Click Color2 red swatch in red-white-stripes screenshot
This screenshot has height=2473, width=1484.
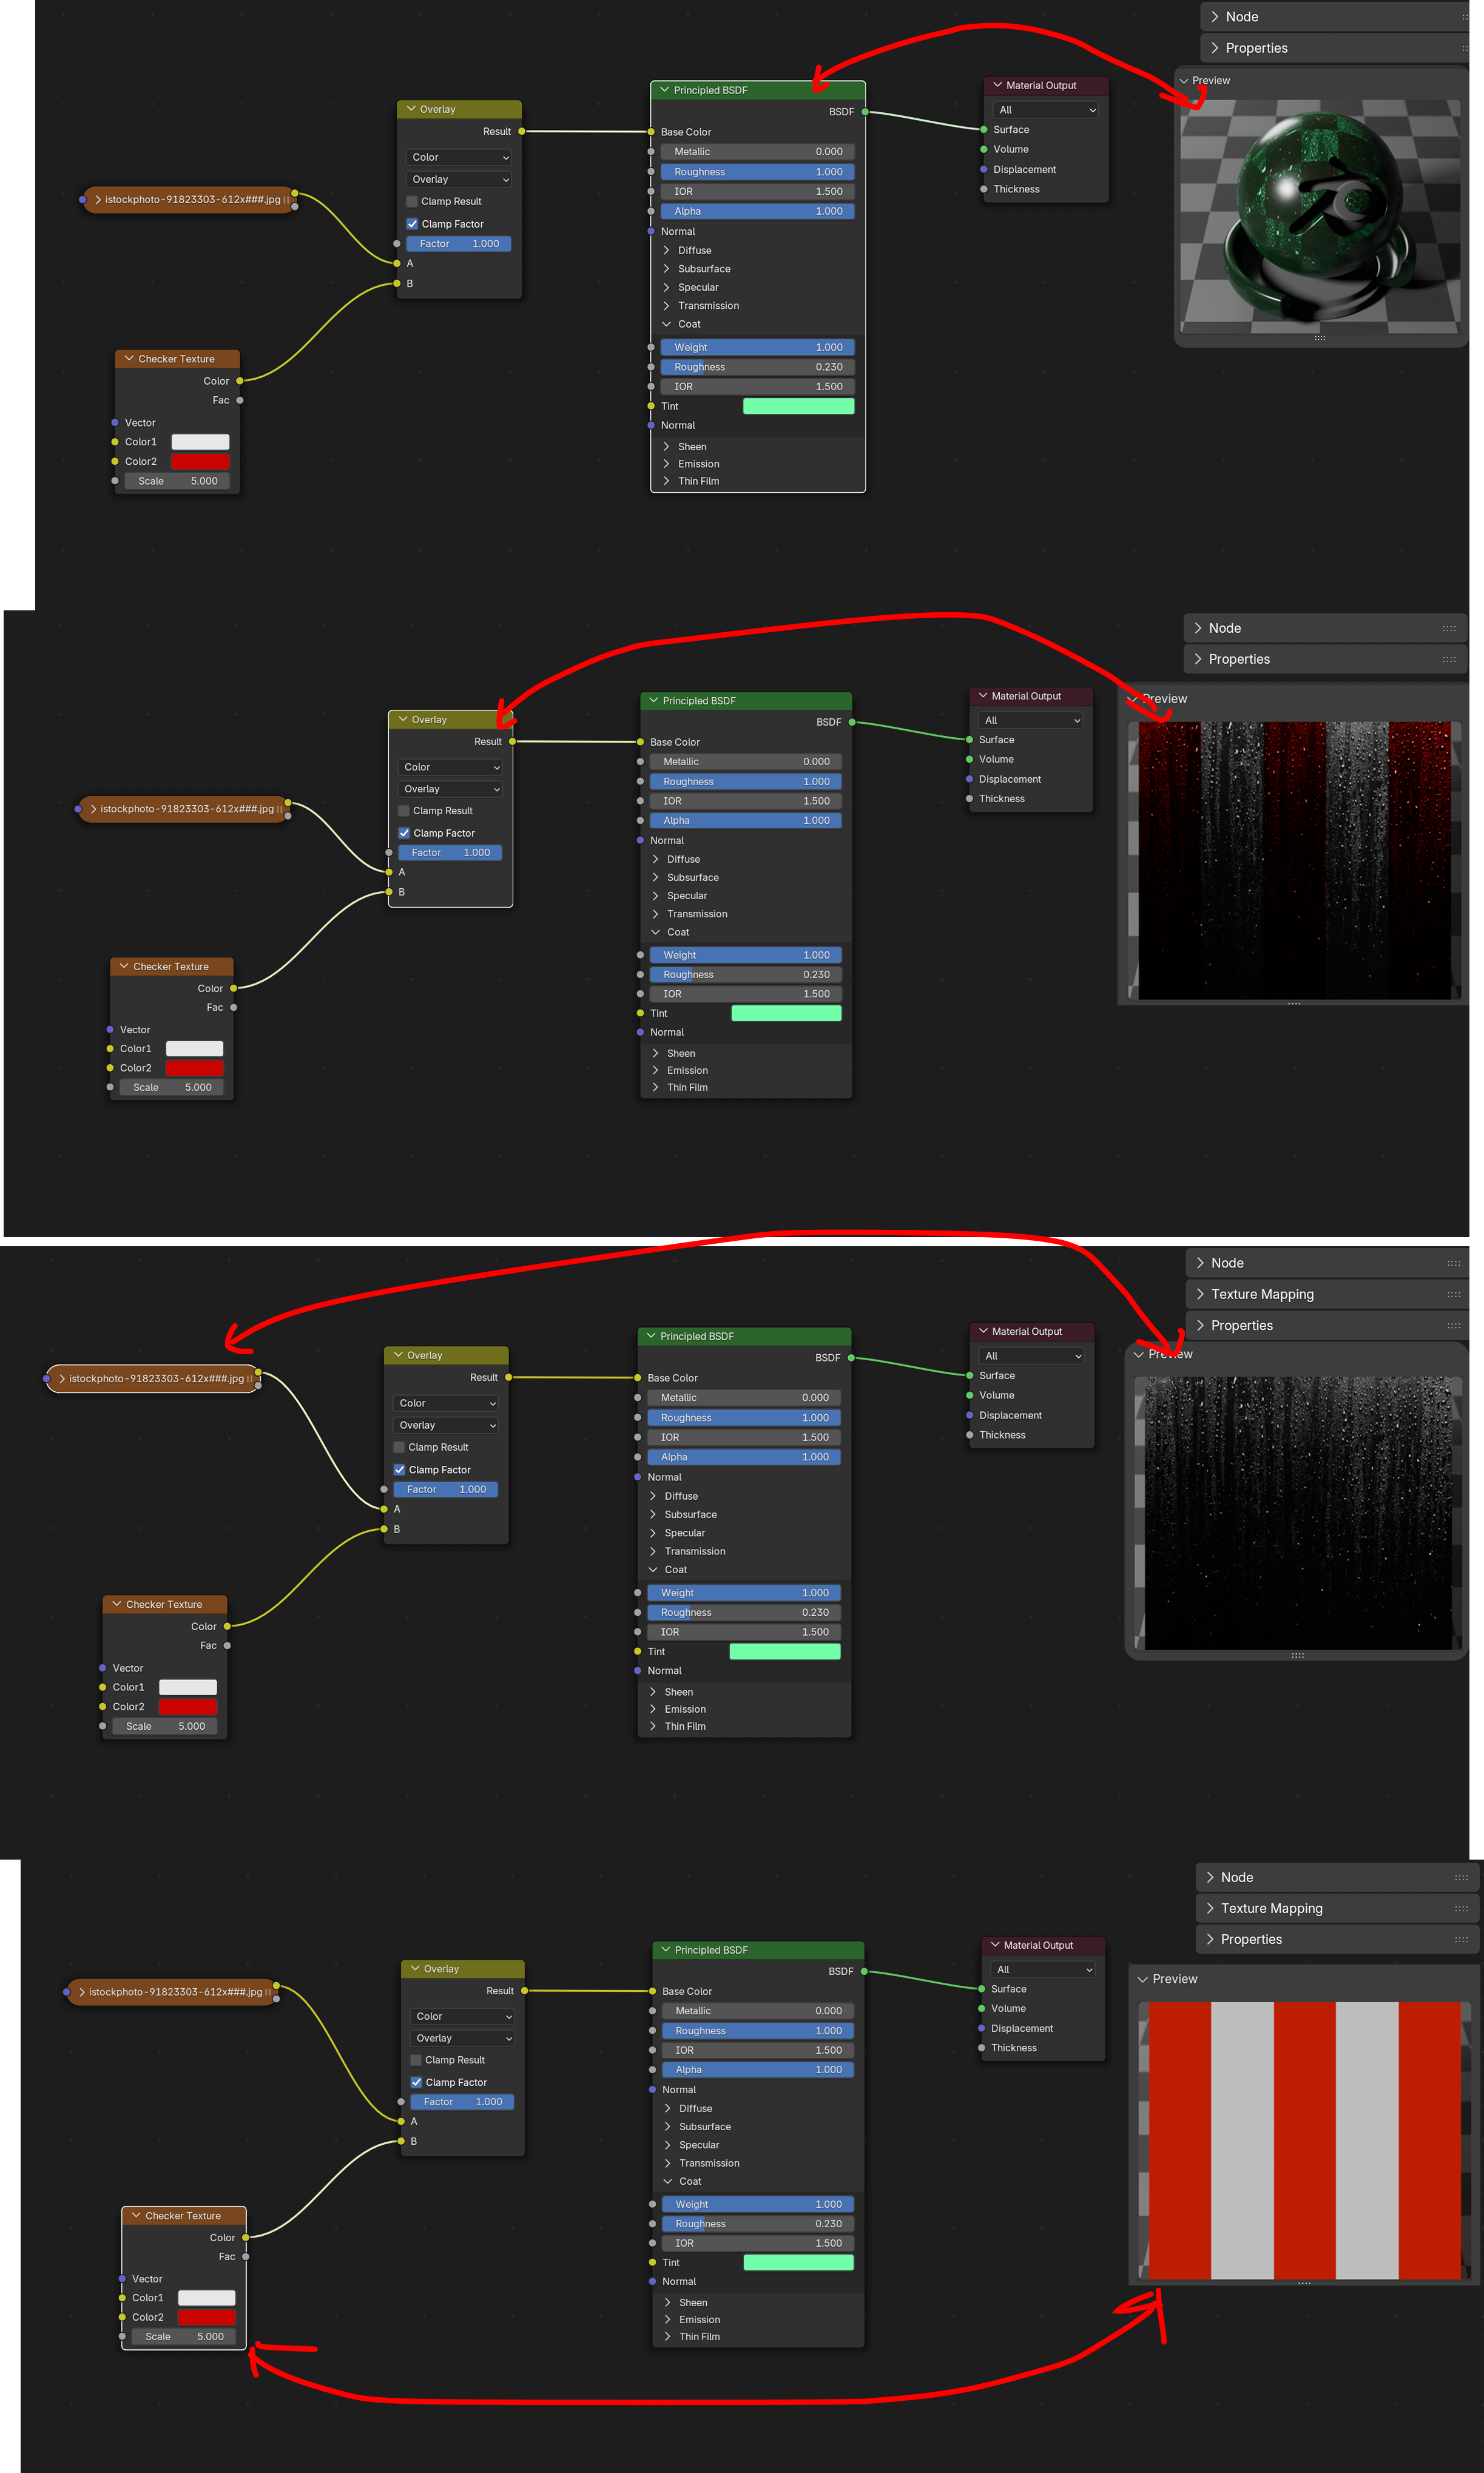tap(206, 2317)
